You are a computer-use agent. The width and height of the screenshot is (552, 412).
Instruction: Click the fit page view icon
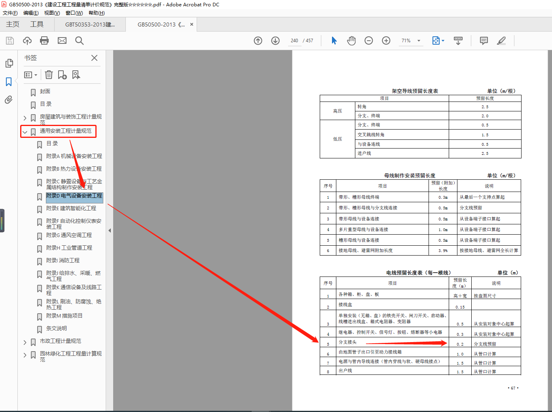[x=436, y=41]
